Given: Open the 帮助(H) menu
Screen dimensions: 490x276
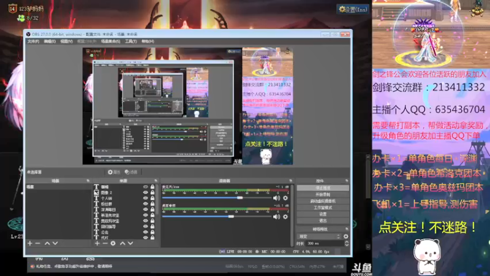Looking at the screenshot, I should click(x=148, y=41).
